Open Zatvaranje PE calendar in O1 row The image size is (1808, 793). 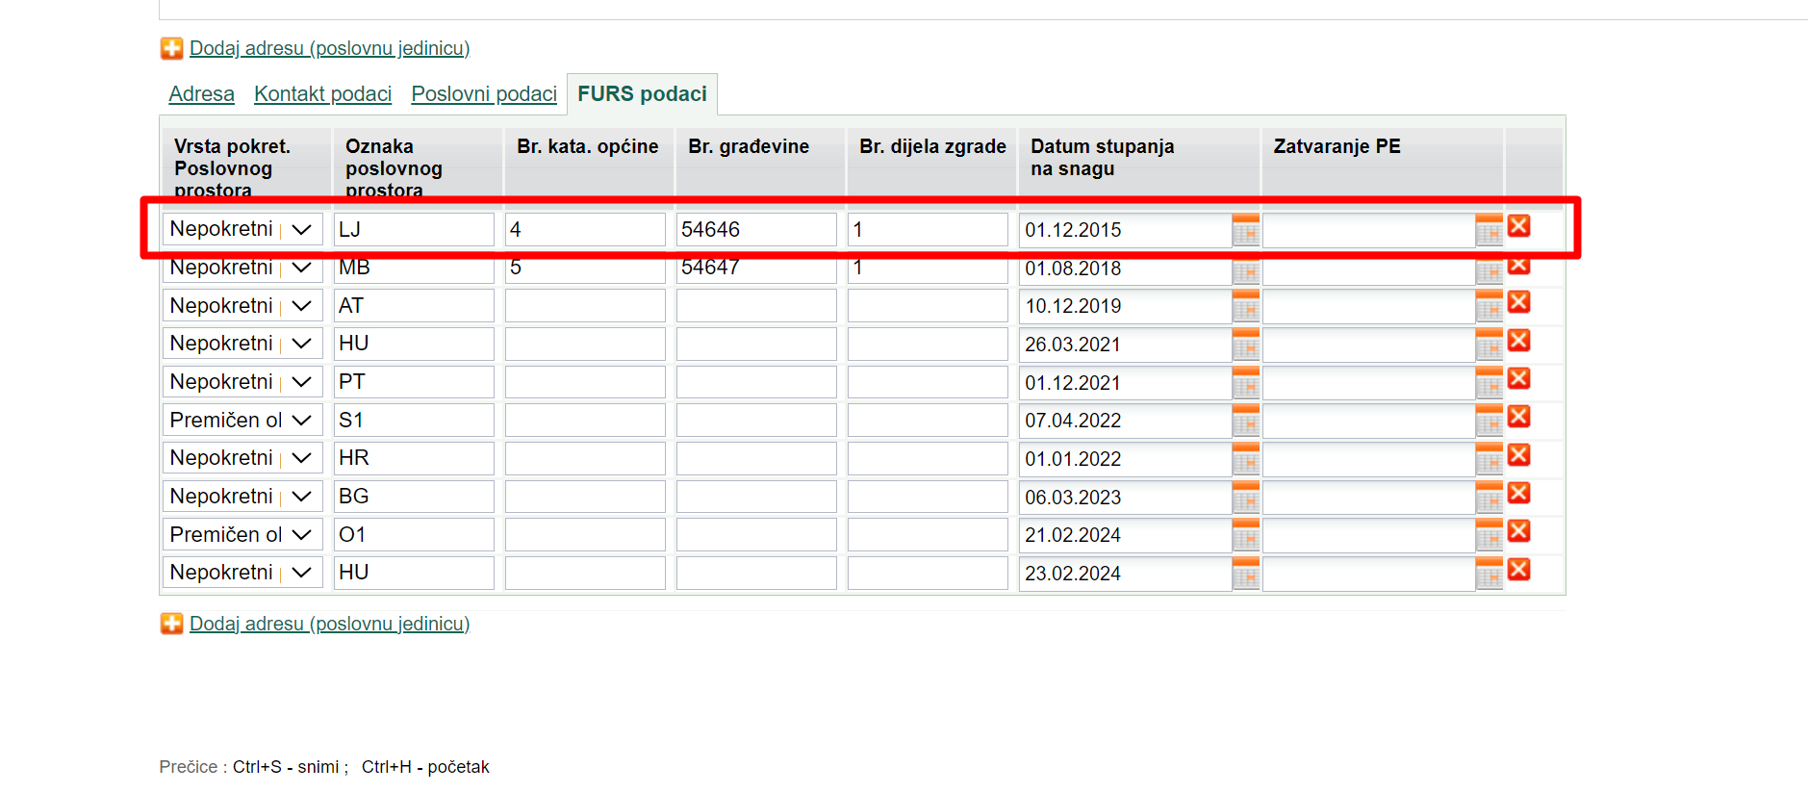pyautogui.click(x=1489, y=535)
